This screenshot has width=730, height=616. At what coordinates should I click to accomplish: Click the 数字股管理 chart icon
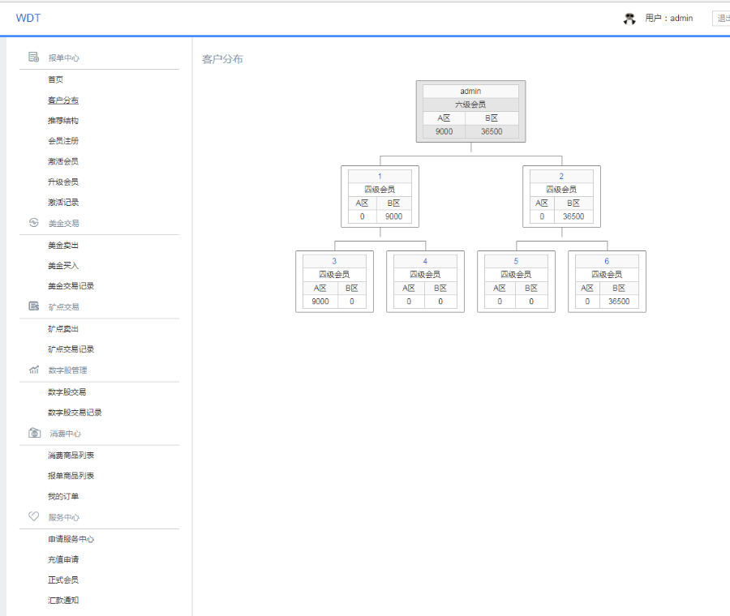click(x=33, y=370)
